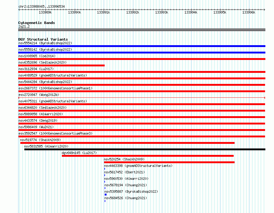Image resolution: width=274 pixels, height=213 pixels.
Task: Click the 133992k ruler tick label
Action: 133,12
